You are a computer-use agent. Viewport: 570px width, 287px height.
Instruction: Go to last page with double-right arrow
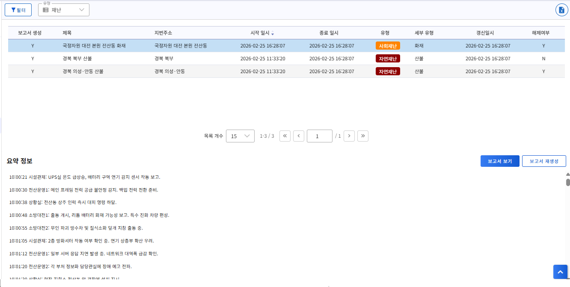tap(363, 136)
